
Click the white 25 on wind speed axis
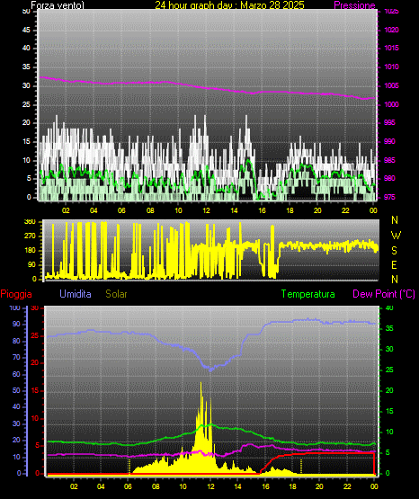[x=26, y=104]
